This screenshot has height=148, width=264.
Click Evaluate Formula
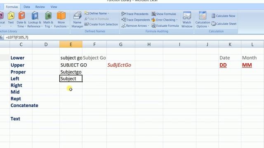coord(165,25)
